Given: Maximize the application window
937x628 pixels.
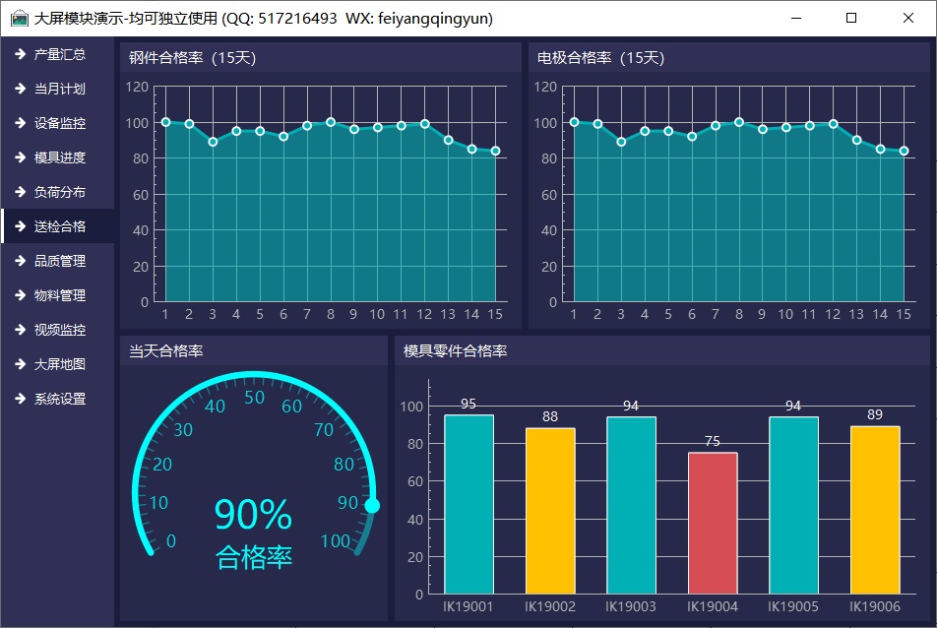Looking at the screenshot, I should (x=851, y=18).
